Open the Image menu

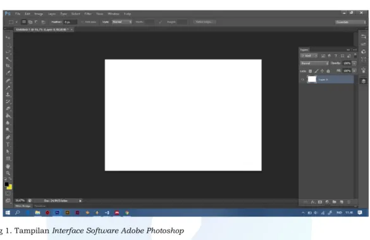click(39, 14)
